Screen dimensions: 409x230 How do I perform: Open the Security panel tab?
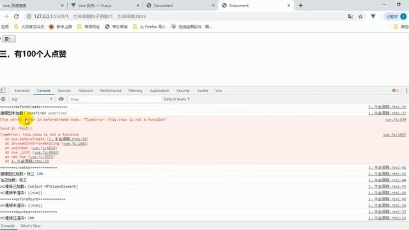click(x=183, y=91)
